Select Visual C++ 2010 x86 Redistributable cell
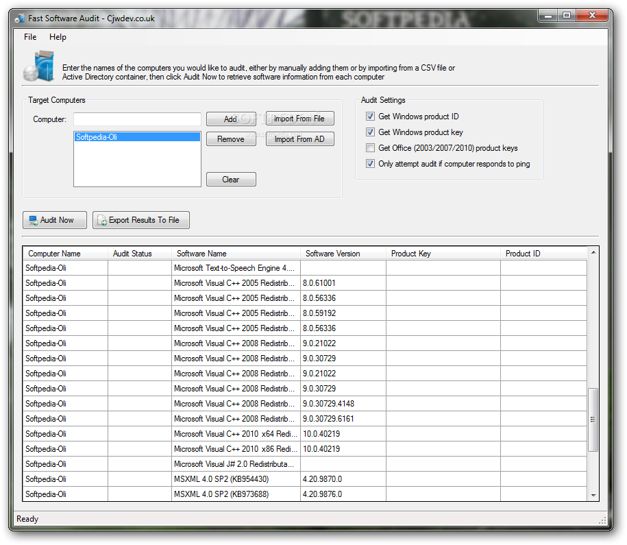Screen dimensions: 627x545 click(236, 449)
